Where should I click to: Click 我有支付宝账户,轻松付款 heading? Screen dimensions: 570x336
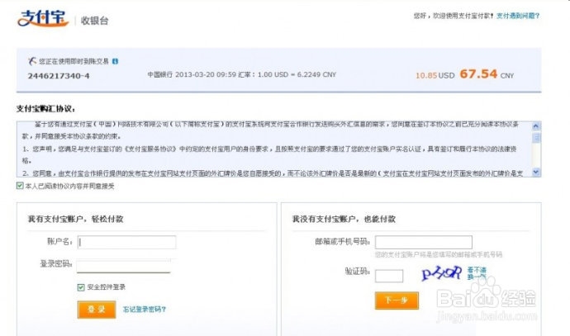click(76, 219)
